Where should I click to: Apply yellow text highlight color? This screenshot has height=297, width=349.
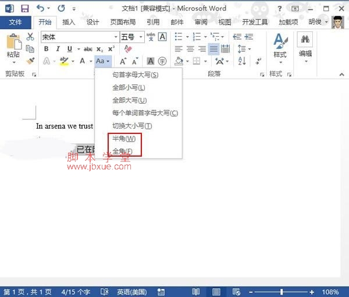tap(64, 61)
